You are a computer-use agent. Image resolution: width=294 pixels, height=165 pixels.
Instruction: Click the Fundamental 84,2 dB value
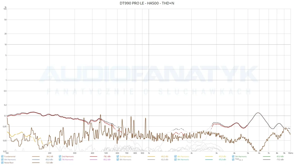[x=50, y=157]
